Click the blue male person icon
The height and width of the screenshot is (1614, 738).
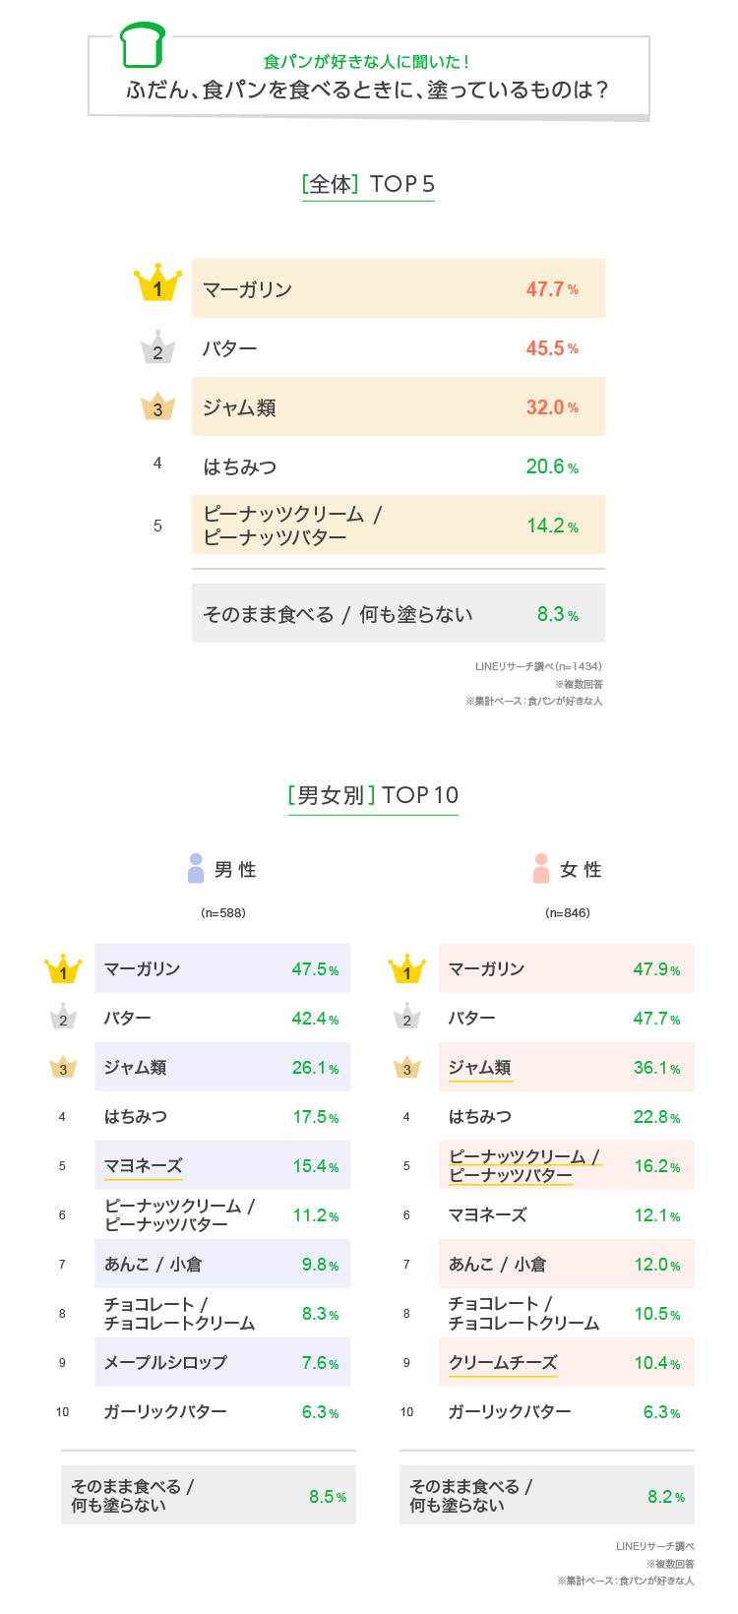196,868
